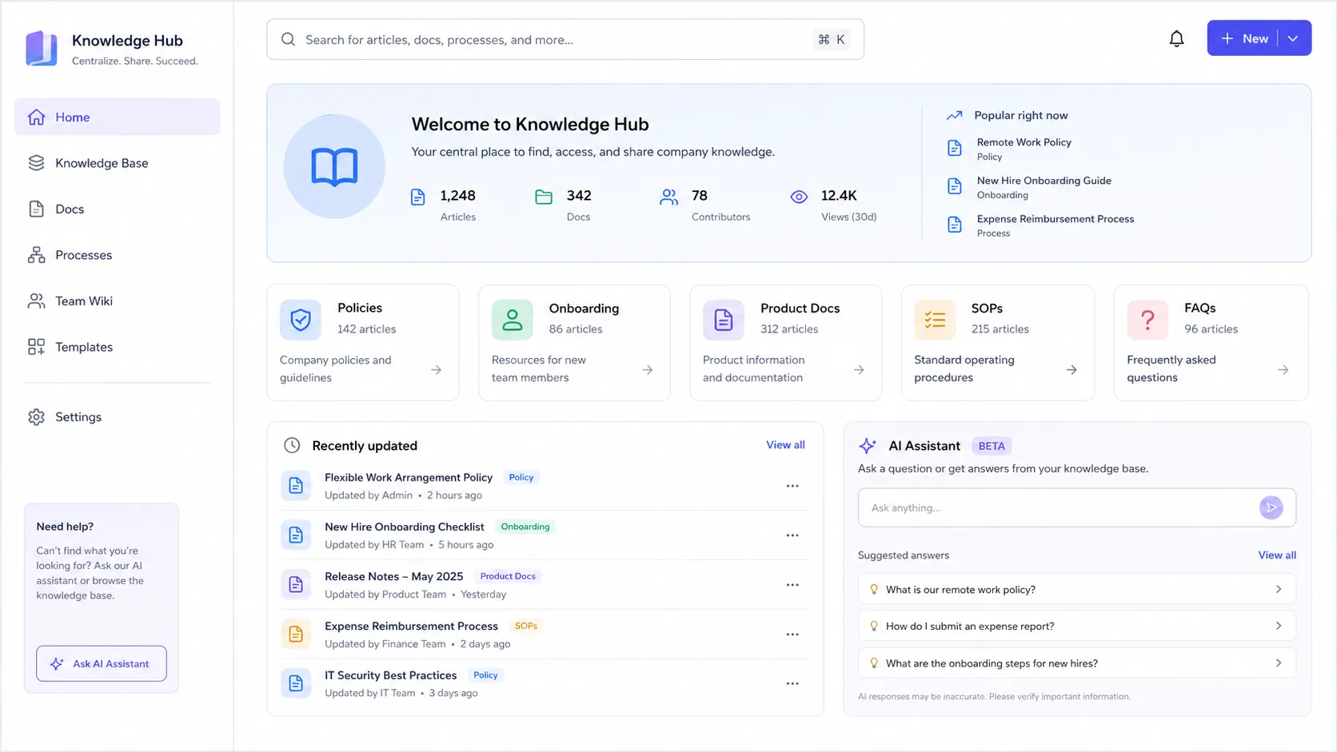This screenshot has height=752, width=1337.
Task: Send the AI Assistant question
Action: click(x=1271, y=507)
